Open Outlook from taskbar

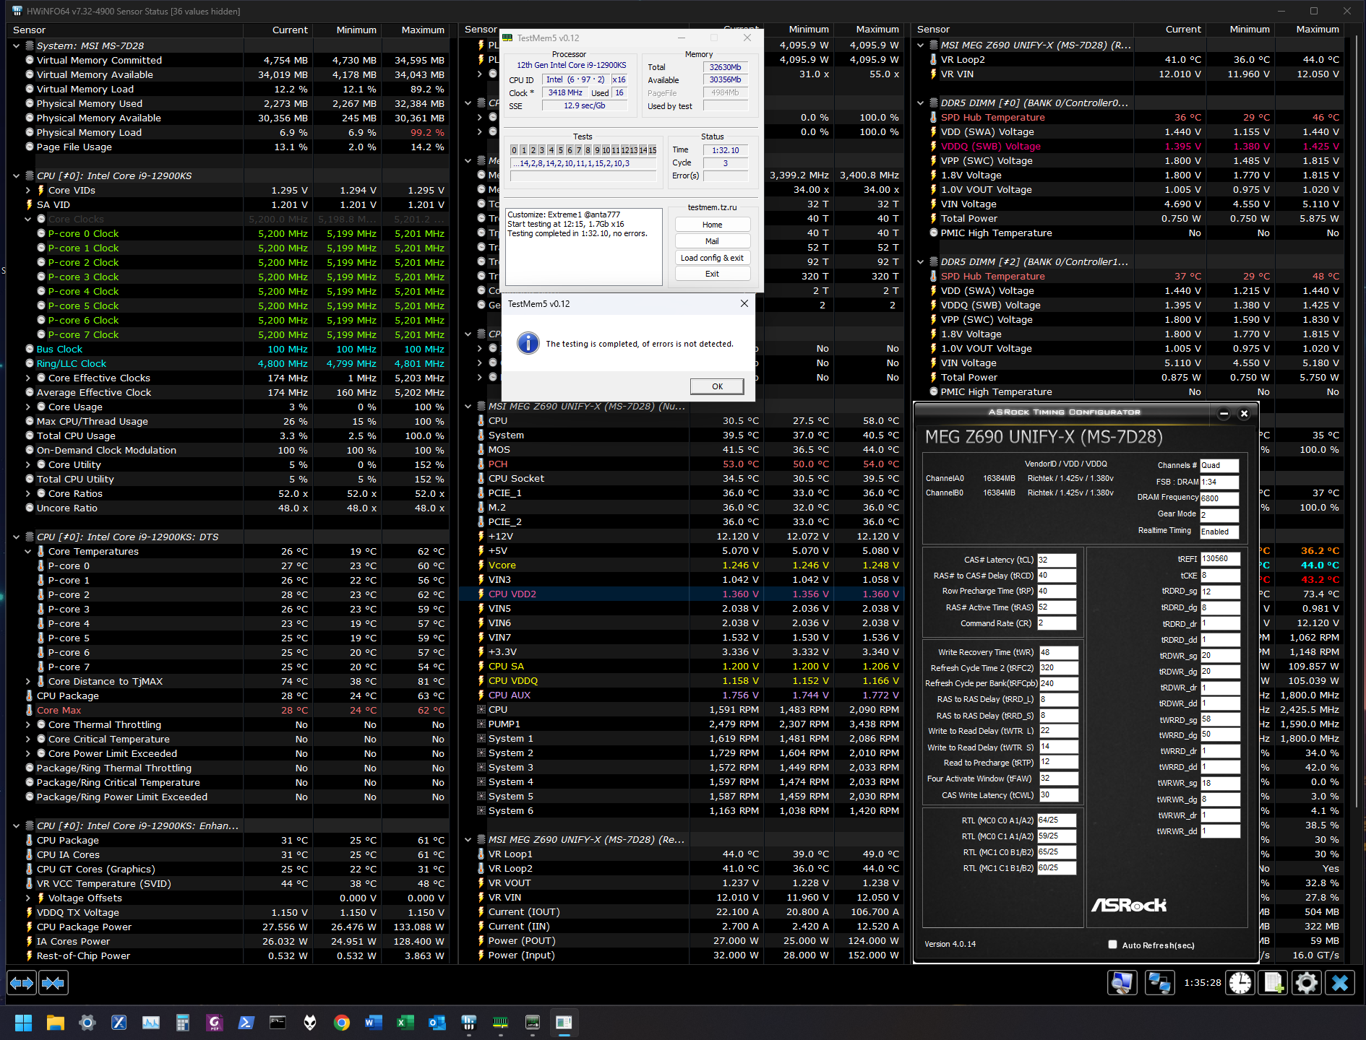[437, 1023]
